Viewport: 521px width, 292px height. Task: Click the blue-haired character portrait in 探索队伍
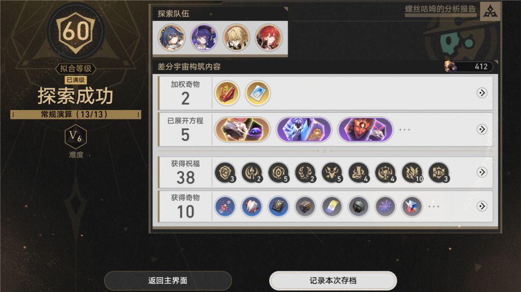[172, 37]
